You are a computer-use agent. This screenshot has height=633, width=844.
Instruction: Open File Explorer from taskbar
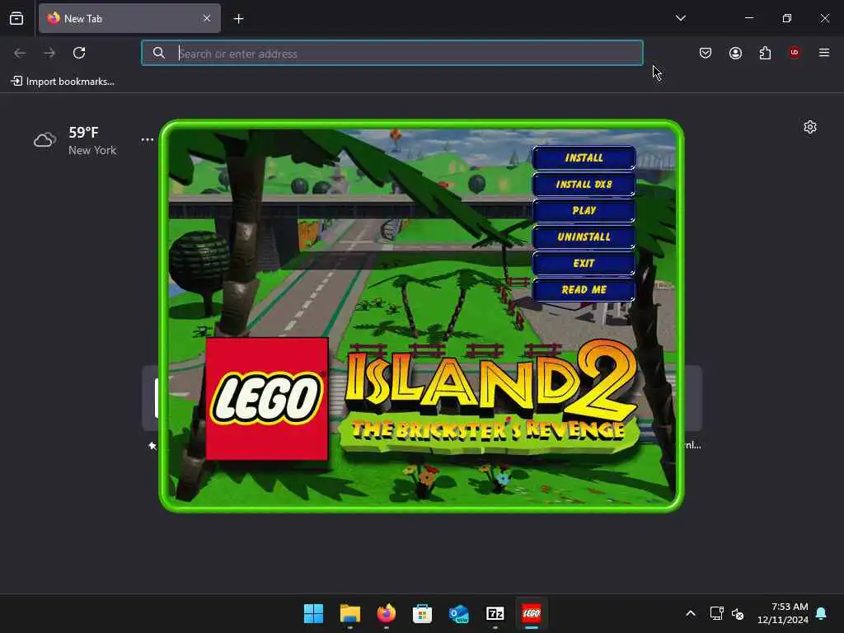(349, 613)
